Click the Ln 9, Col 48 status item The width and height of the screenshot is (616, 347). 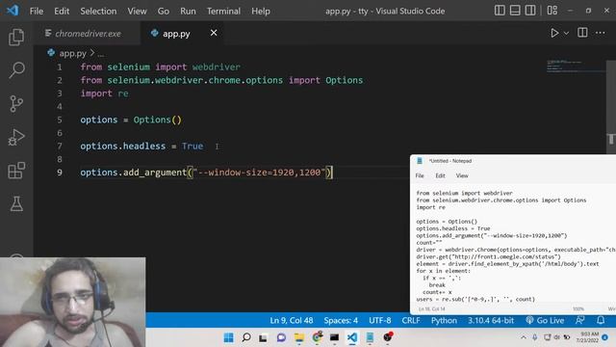pyautogui.click(x=291, y=320)
